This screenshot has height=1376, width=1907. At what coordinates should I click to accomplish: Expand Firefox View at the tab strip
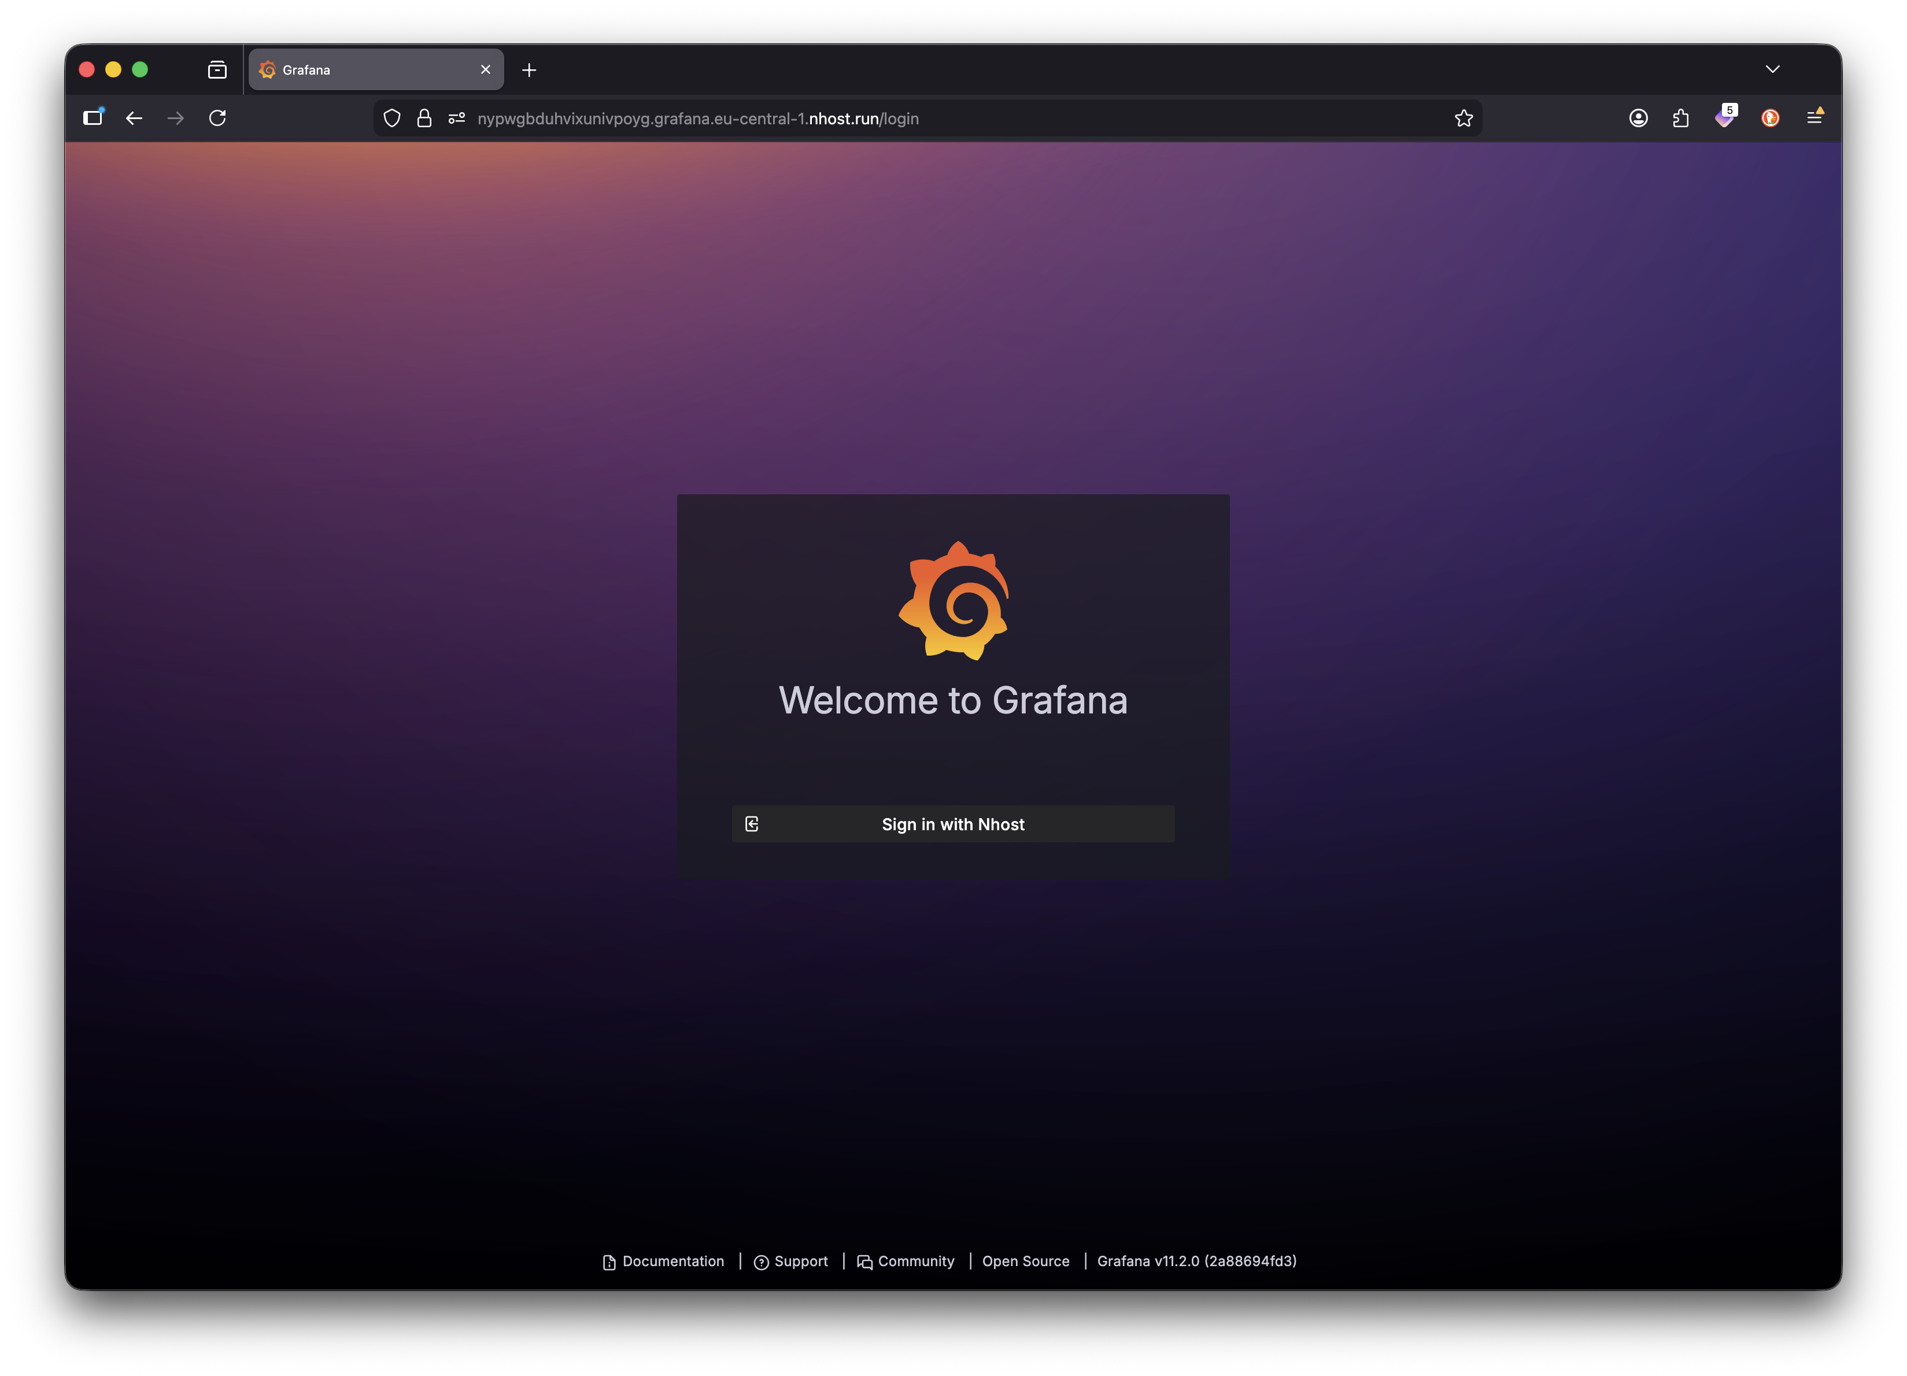point(216,69)
